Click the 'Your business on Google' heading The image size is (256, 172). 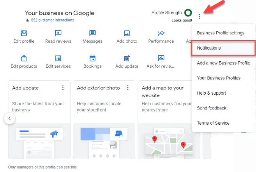60,13
